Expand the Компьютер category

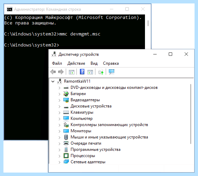pyautogui.click(x=59, y=119)
